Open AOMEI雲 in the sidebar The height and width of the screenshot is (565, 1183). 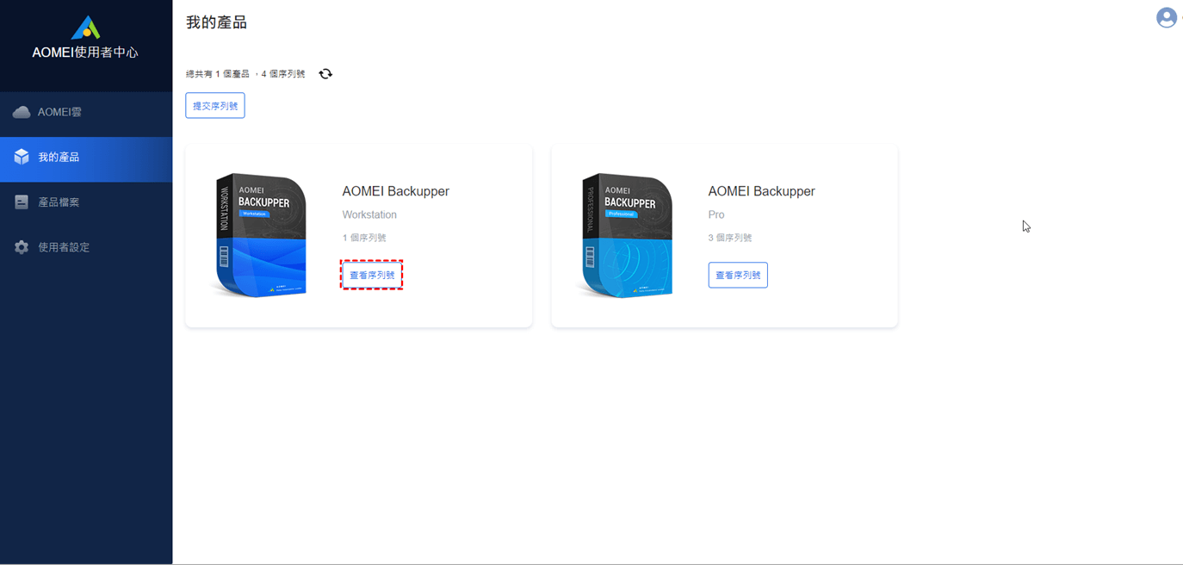tap(86, 112)
